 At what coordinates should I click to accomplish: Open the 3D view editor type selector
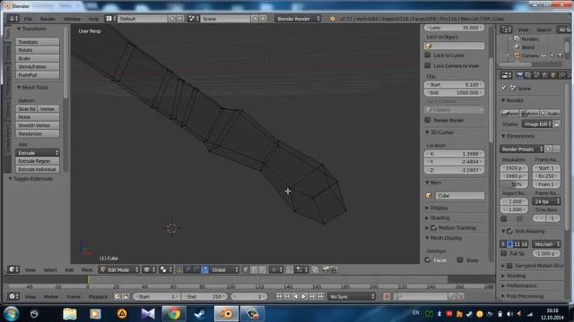pyautogui.click(x=13, y=269)
